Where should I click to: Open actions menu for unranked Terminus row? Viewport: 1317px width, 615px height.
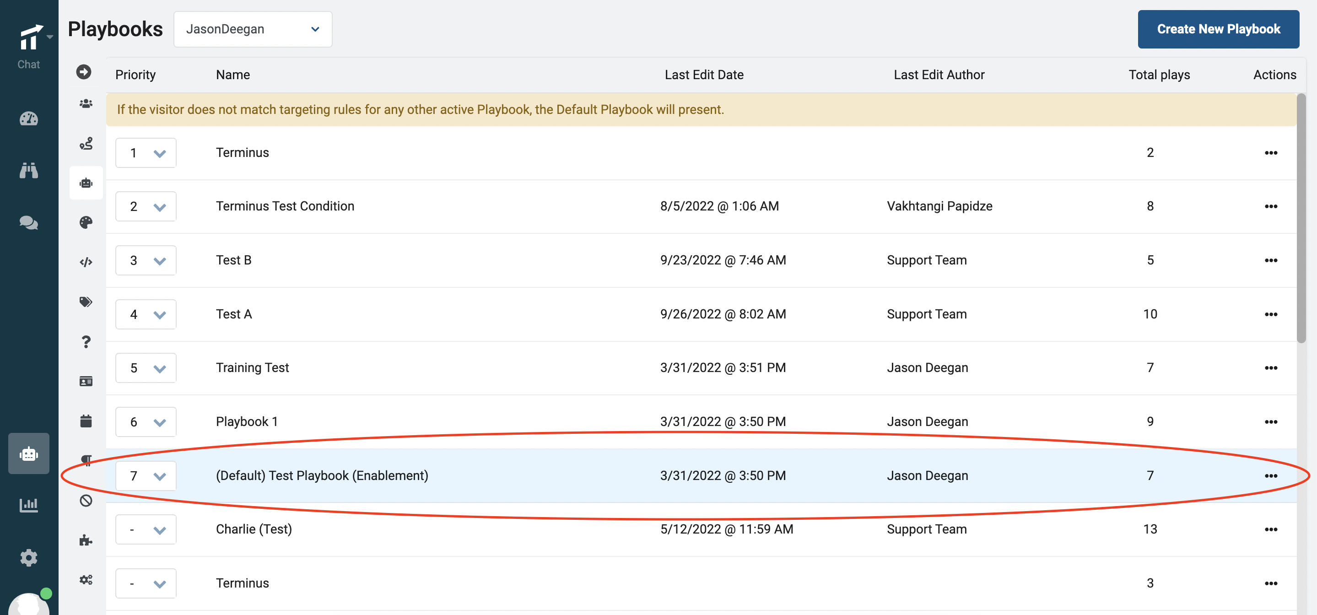coord(1271,583)
